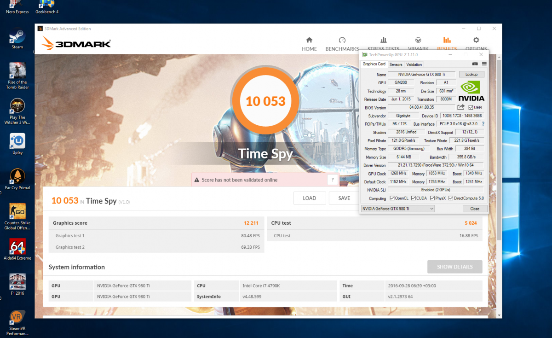Open Geekbench 4 desktop shortcut
This screenshot has width=552, height=338.
[x=48, y=7]
